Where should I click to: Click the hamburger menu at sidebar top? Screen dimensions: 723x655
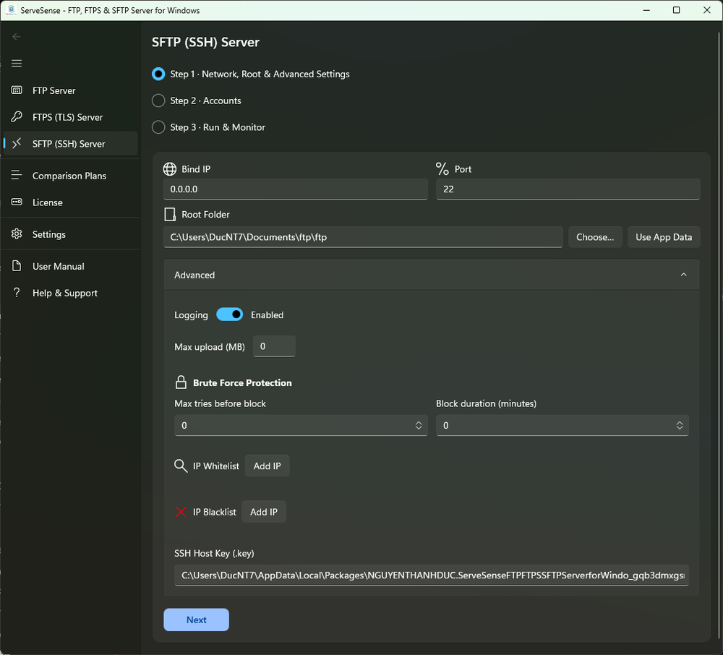click(17, 63)
